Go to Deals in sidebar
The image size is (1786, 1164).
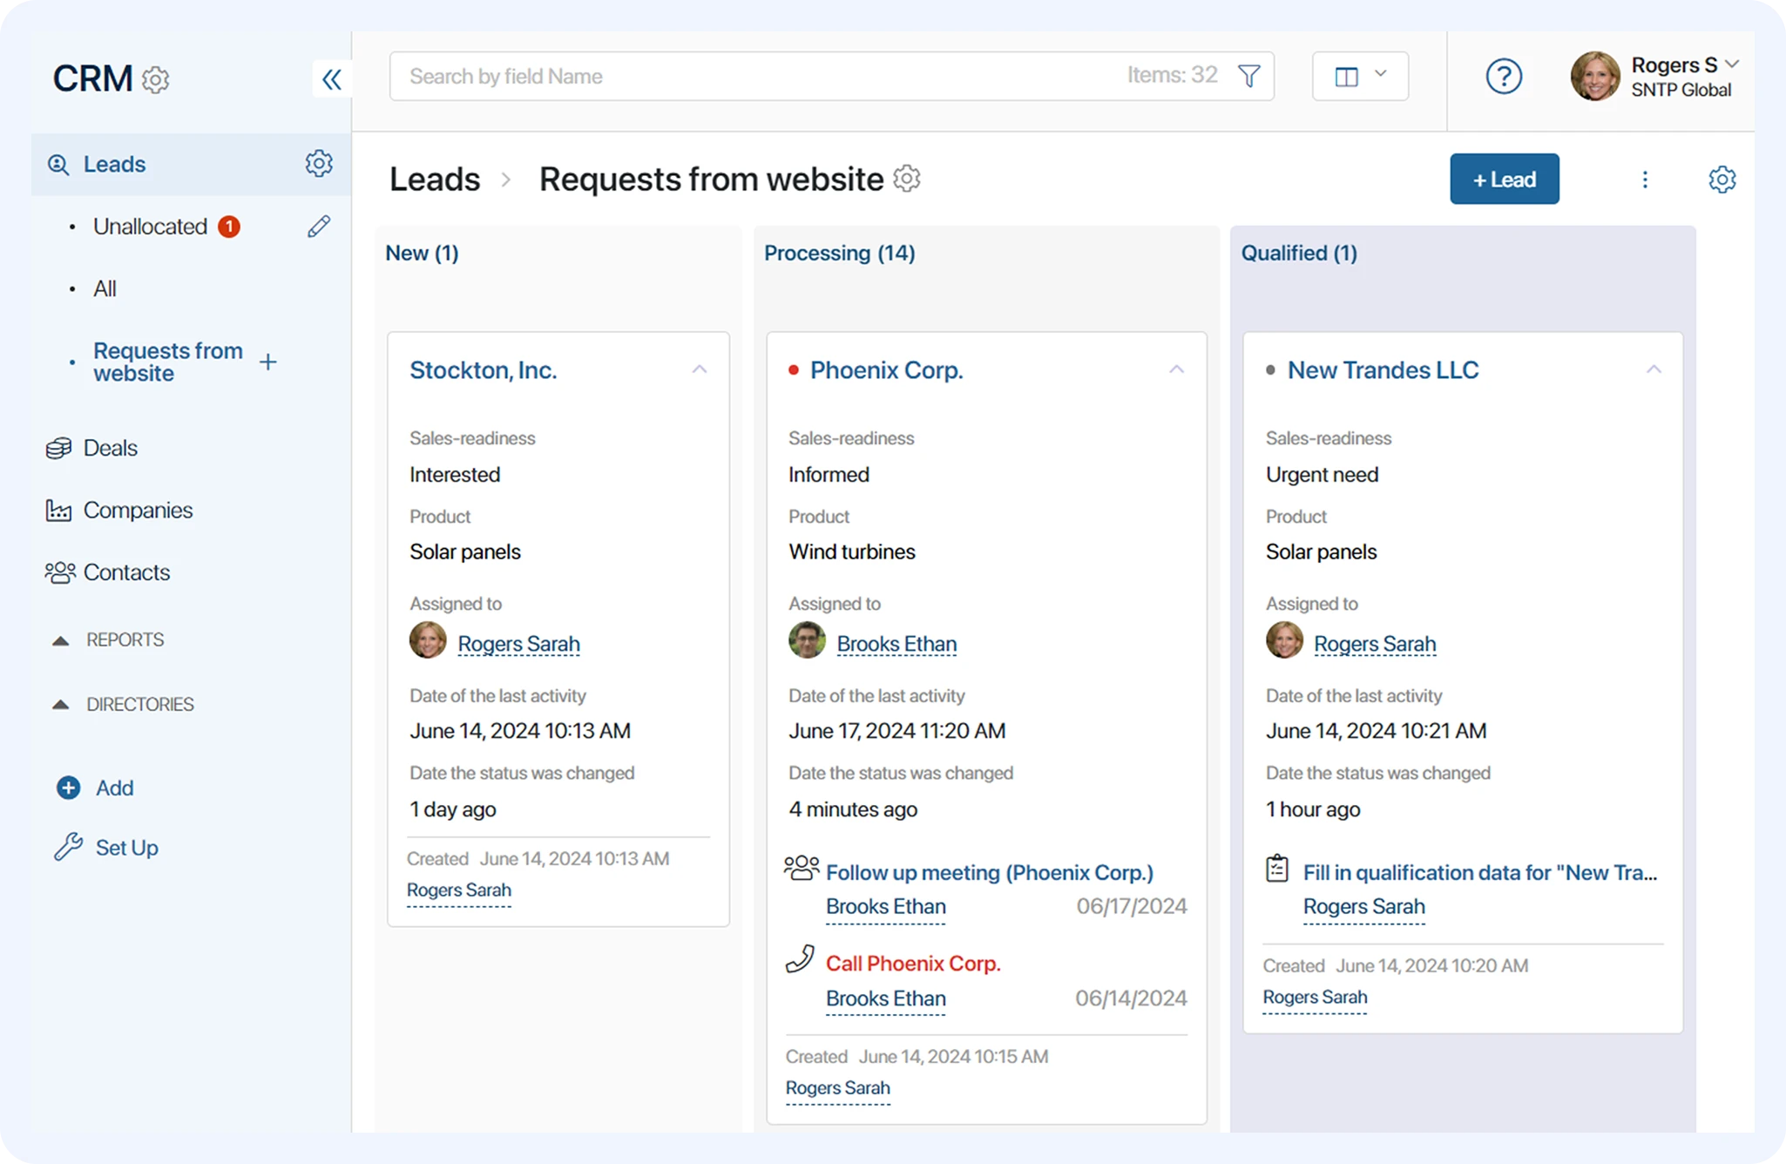110,448
